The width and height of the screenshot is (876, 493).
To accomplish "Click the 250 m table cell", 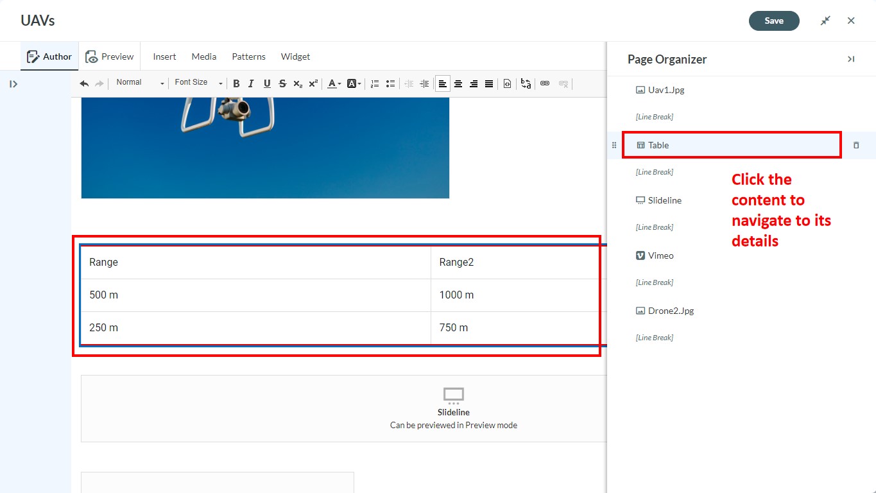I will (256, 328).
